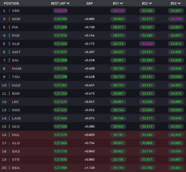
Task: Click the NOR driver row name
Action: point(16,19)
